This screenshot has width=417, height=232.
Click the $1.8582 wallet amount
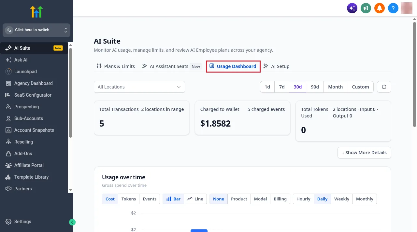[x=215, y=124]
